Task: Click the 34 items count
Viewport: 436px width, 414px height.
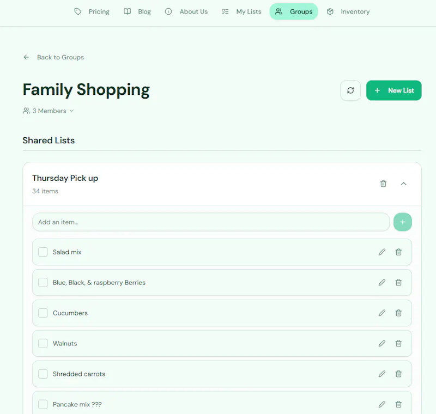Action: [x=45, y=191]
